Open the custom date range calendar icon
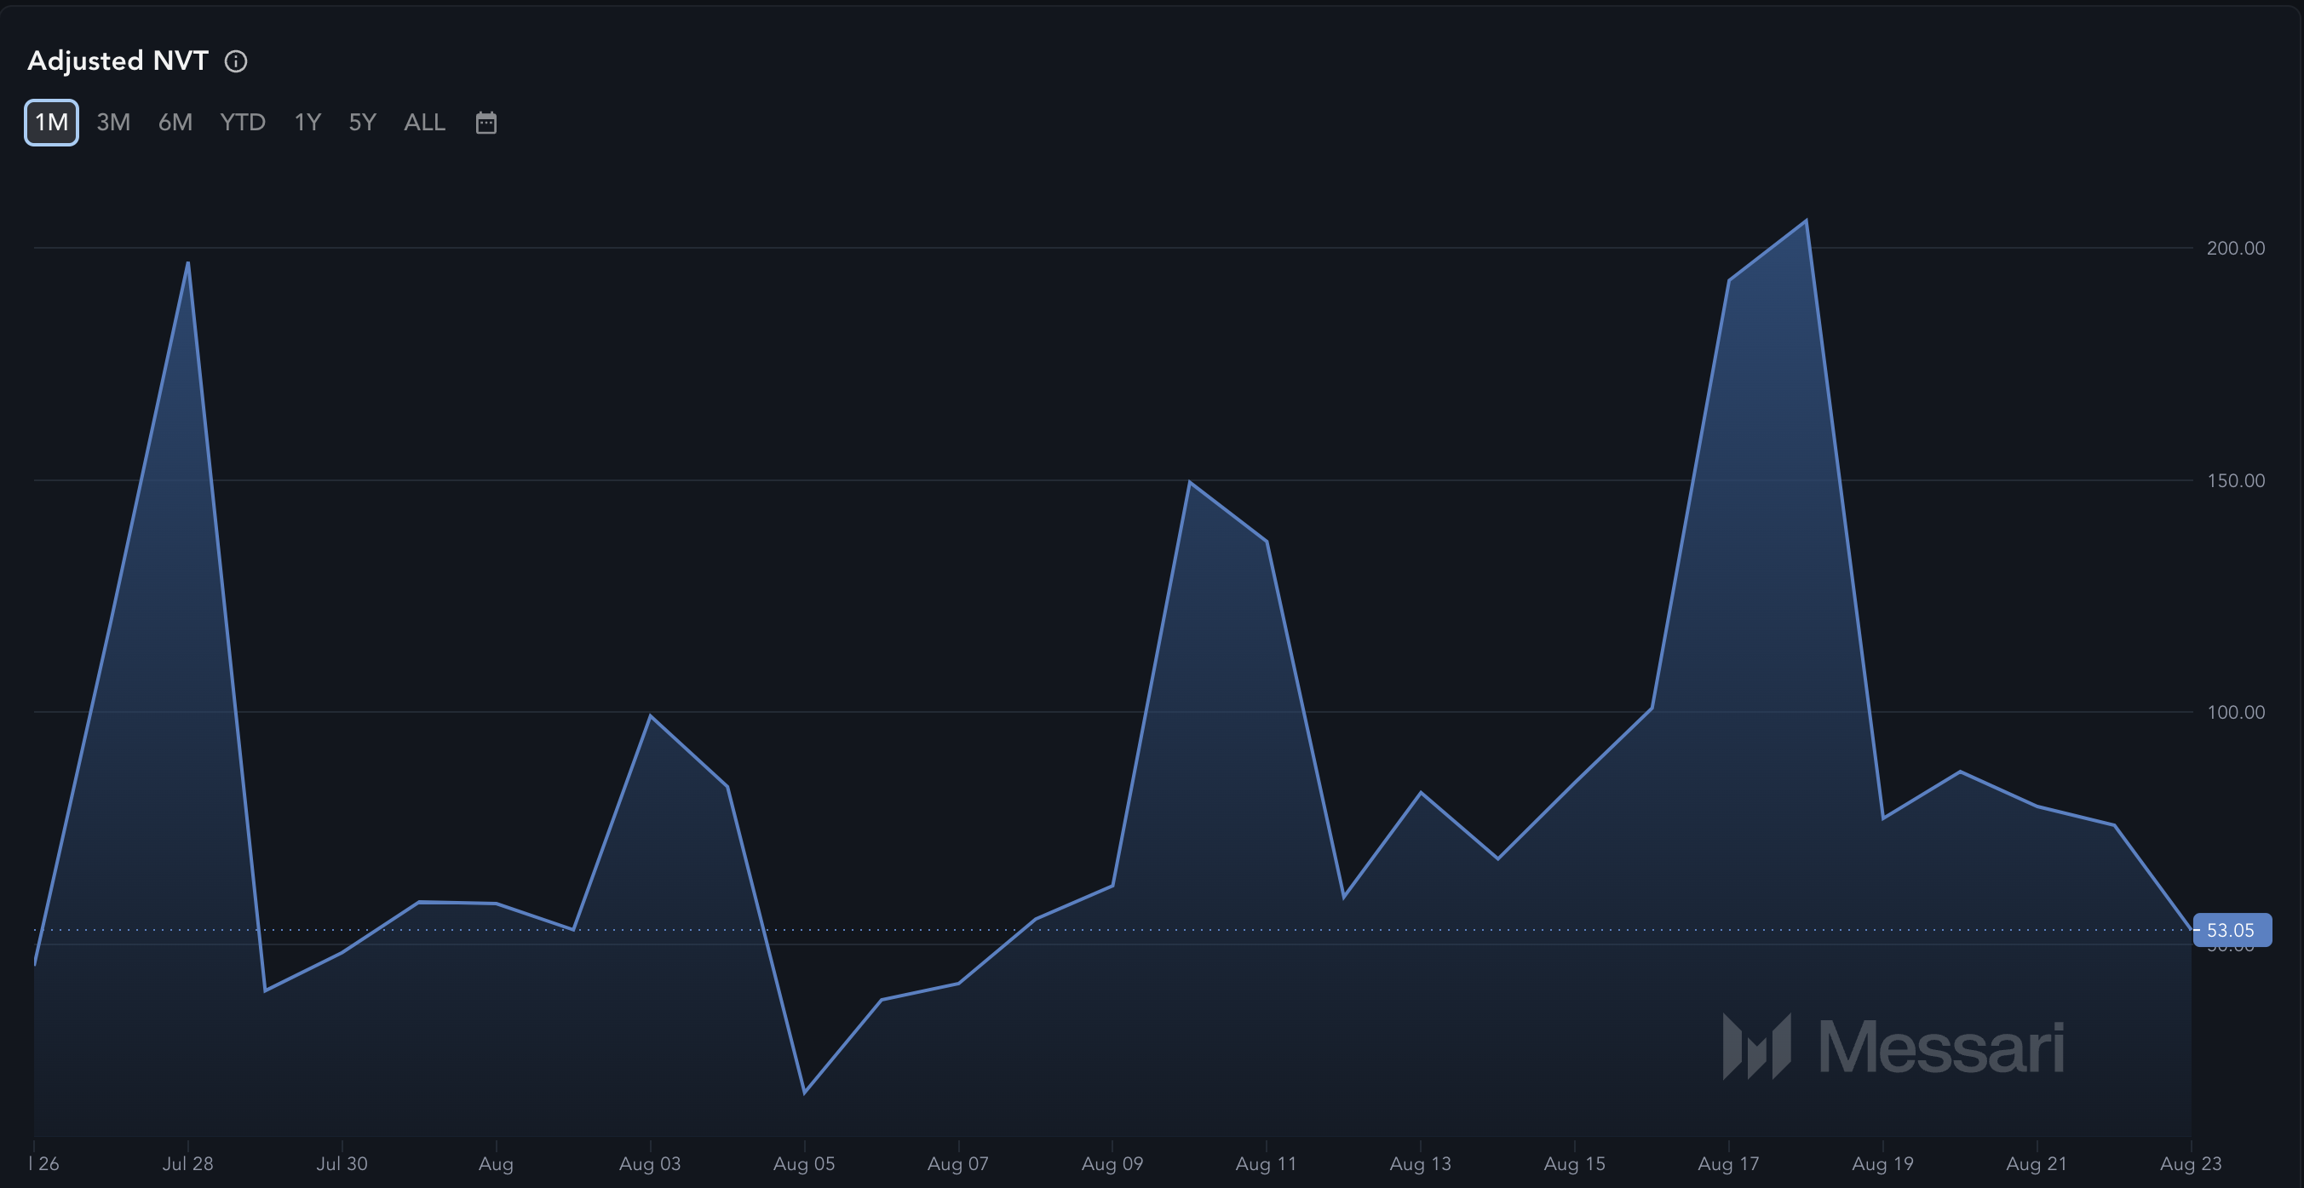 tap(486, 123)
